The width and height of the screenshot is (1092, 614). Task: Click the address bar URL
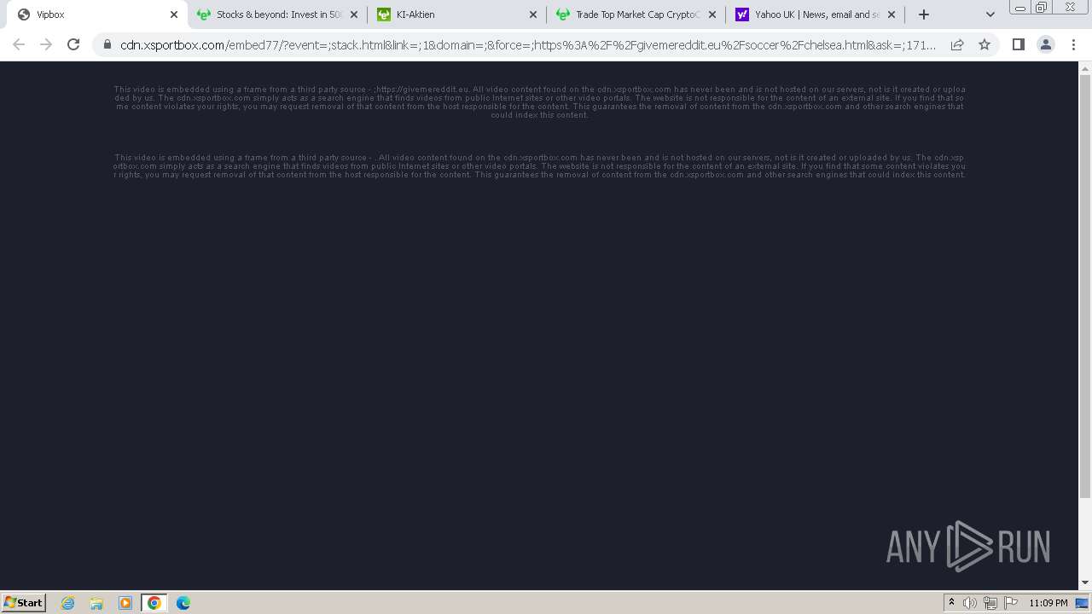coord(528,44)
